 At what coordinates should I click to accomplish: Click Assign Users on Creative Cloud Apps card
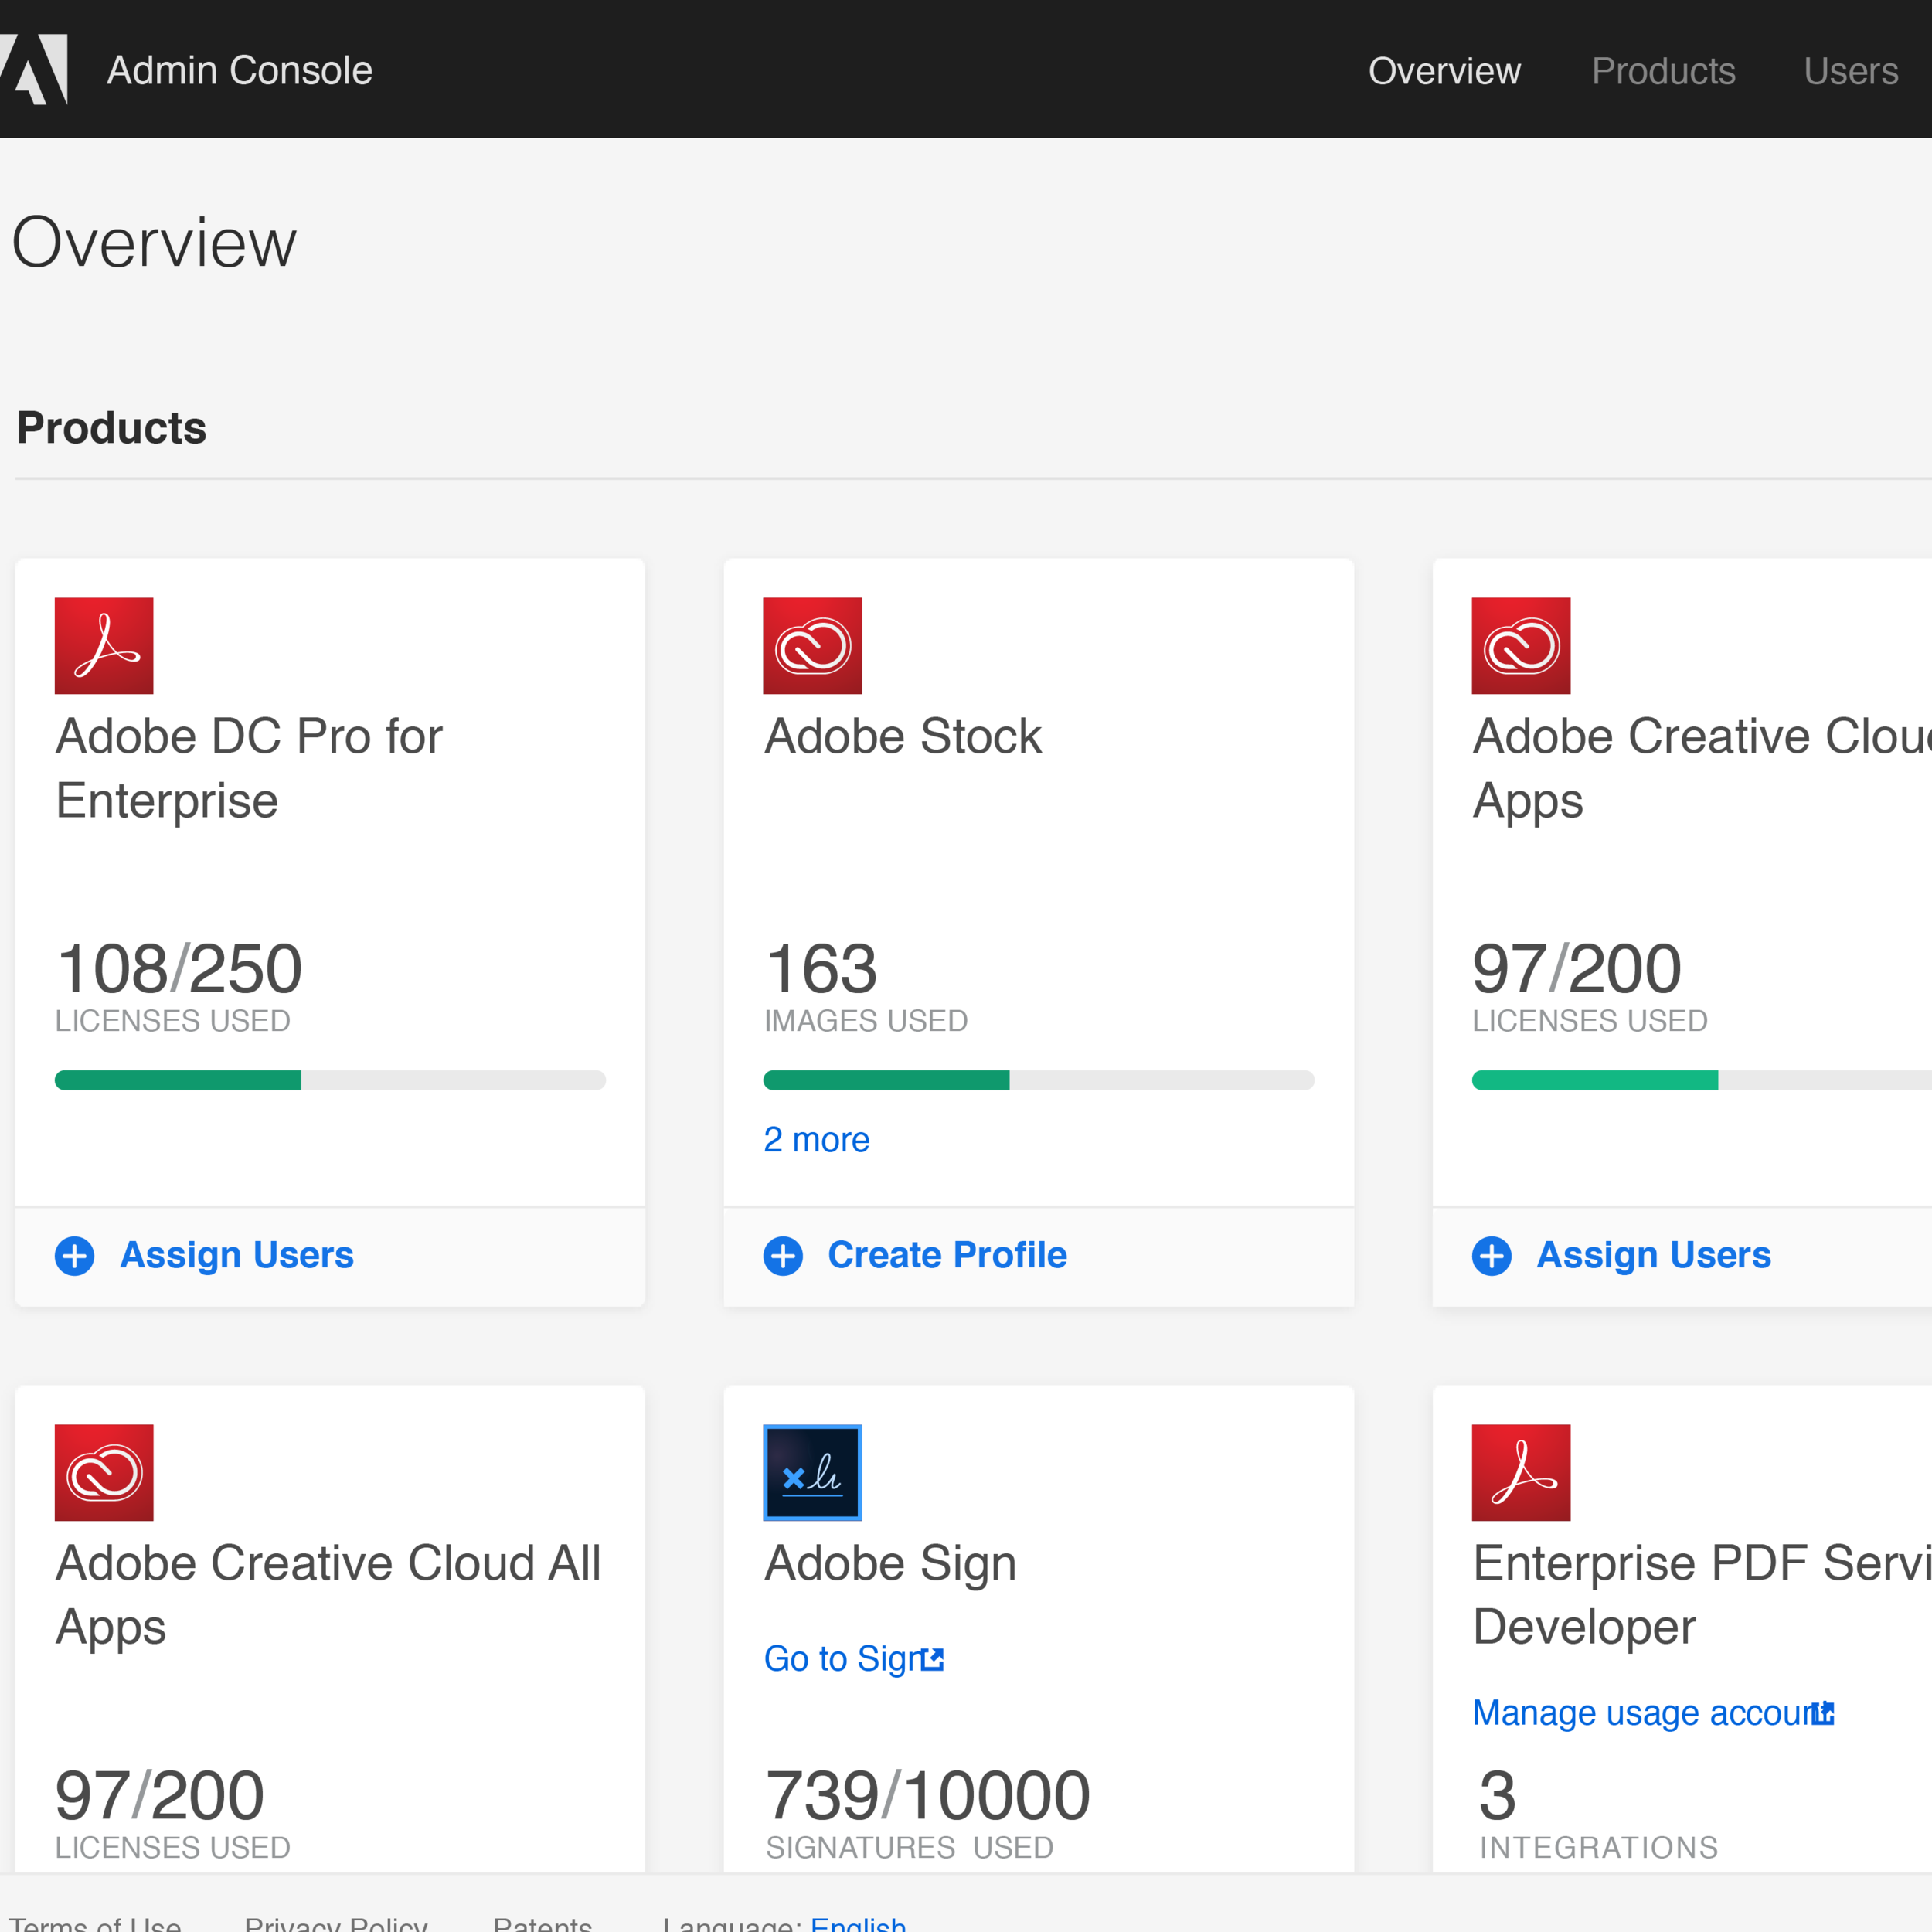point(1654,1255)
